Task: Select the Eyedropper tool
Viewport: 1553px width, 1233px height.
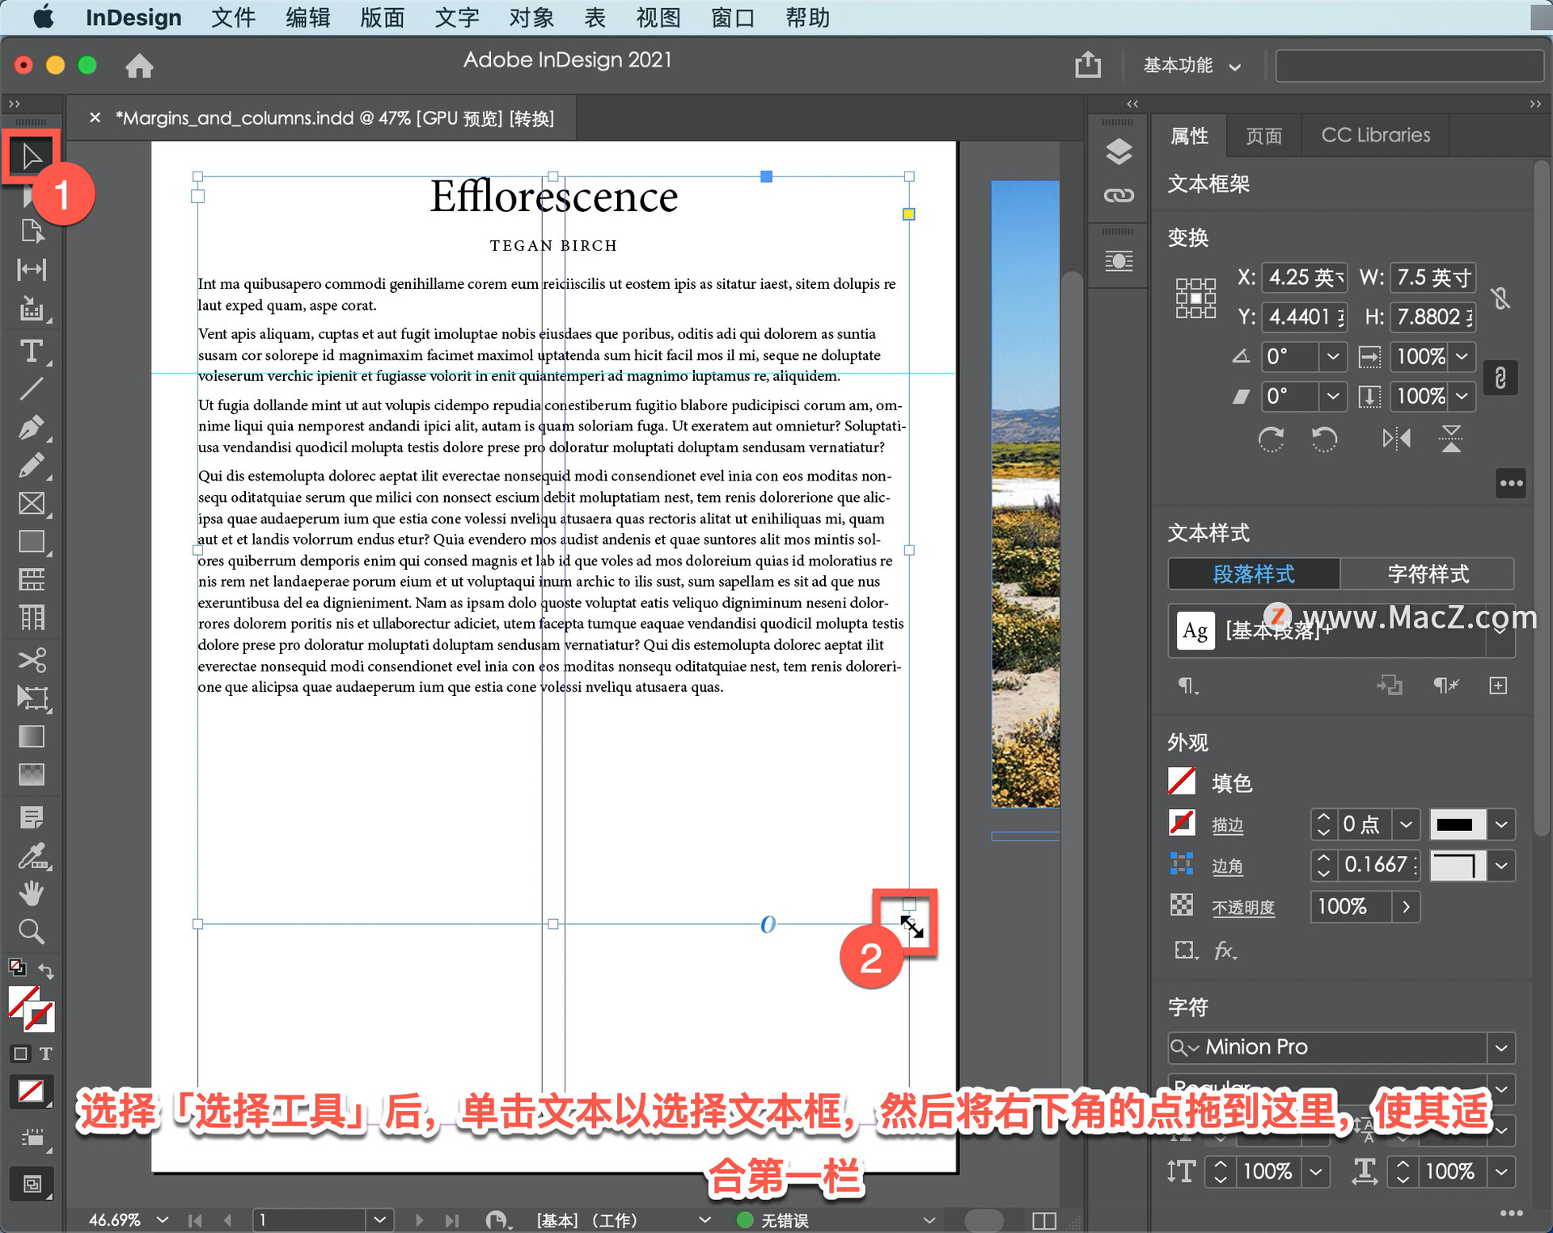Action: (x=32, y=856)
